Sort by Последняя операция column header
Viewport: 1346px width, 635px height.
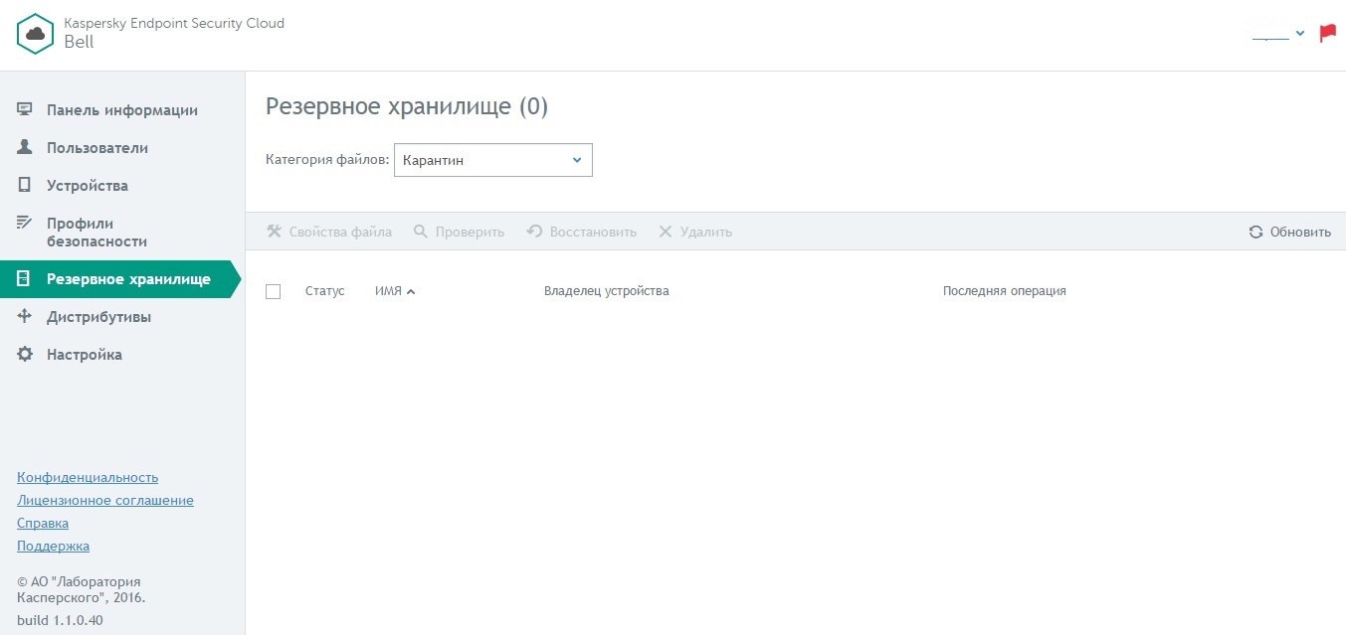(x=1005, y=291)
